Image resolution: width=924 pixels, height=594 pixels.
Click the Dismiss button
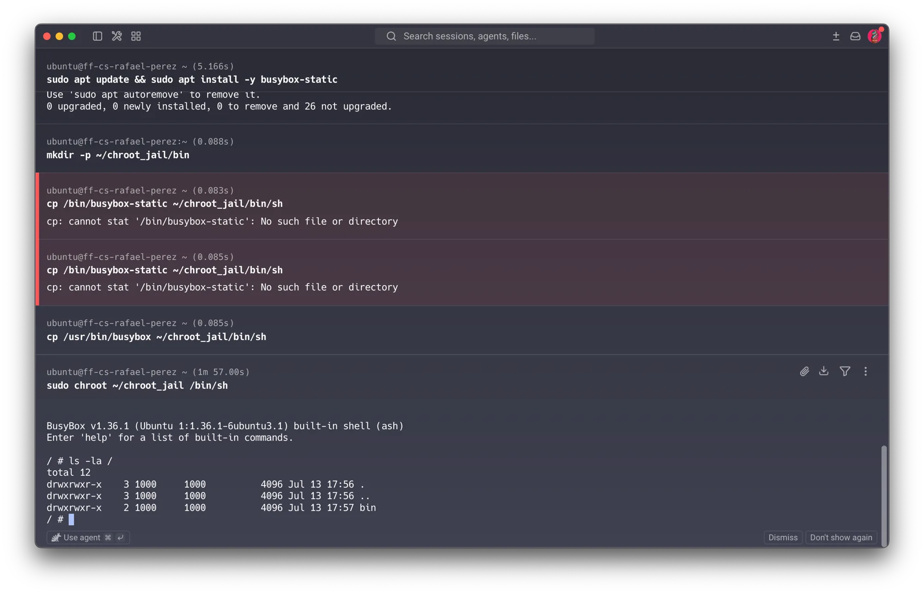(x=783, y=537)
